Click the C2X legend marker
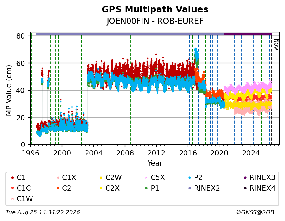This screenshot has height=221, width=285. pos(101,188)
